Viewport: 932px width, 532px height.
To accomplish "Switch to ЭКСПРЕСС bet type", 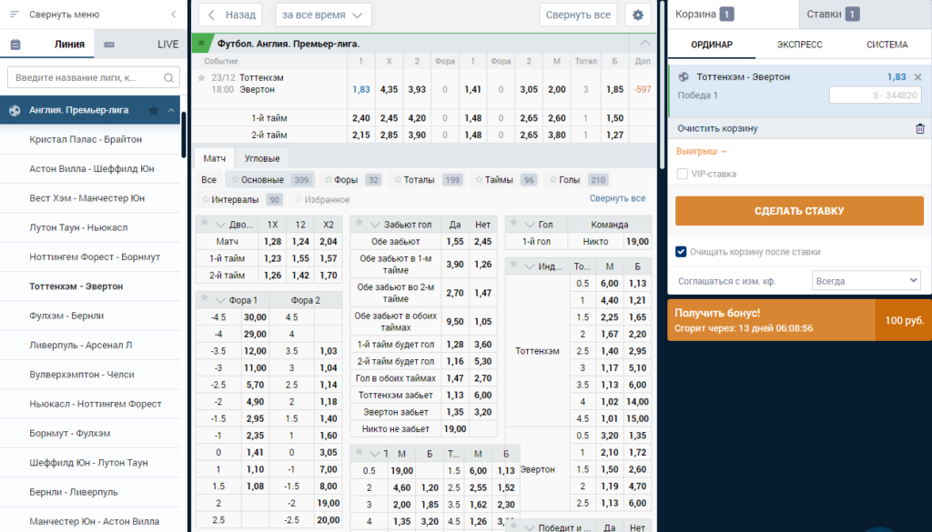I will click(799, 45).
